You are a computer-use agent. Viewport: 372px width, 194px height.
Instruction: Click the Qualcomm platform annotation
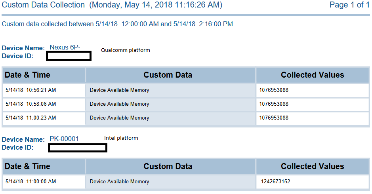click(126, 50)
